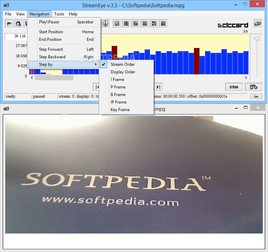Viewport: 268px width, 252px height.
Task: Select Key Frame stepping mode
Action: point(126,110)
